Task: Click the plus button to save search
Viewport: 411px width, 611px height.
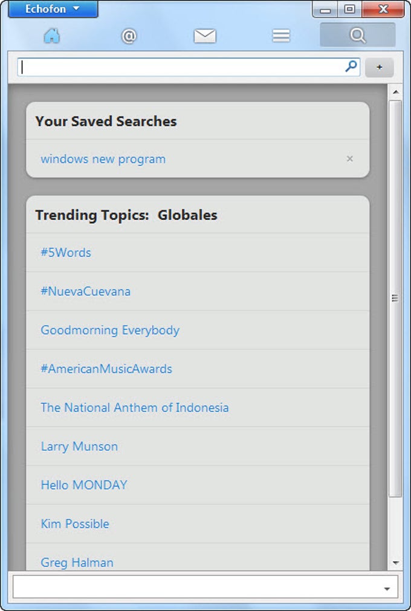Action: coord(380,68)
